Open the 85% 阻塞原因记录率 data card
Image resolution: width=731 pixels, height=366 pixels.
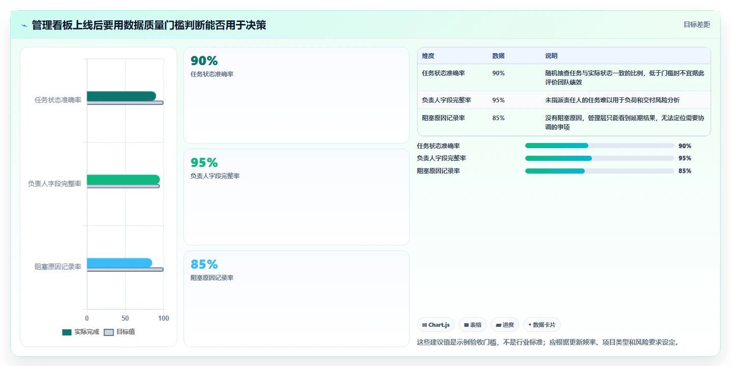pos(296,299)
